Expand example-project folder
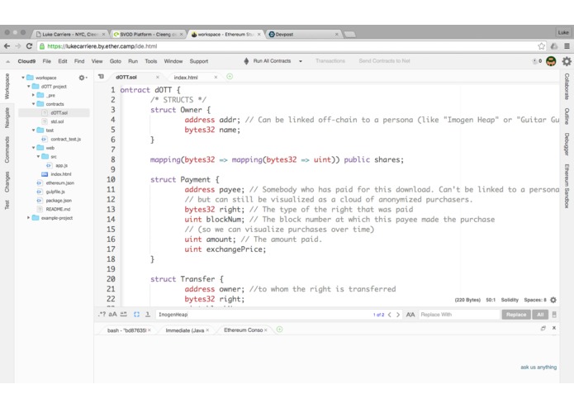The width and height of the screenshot is (574, 408). coord(29,218)
